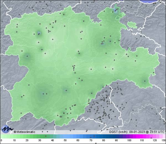Click the small detached green enclave on the map
The width and height of the screenshot is (166, 144).
point(132,25)
